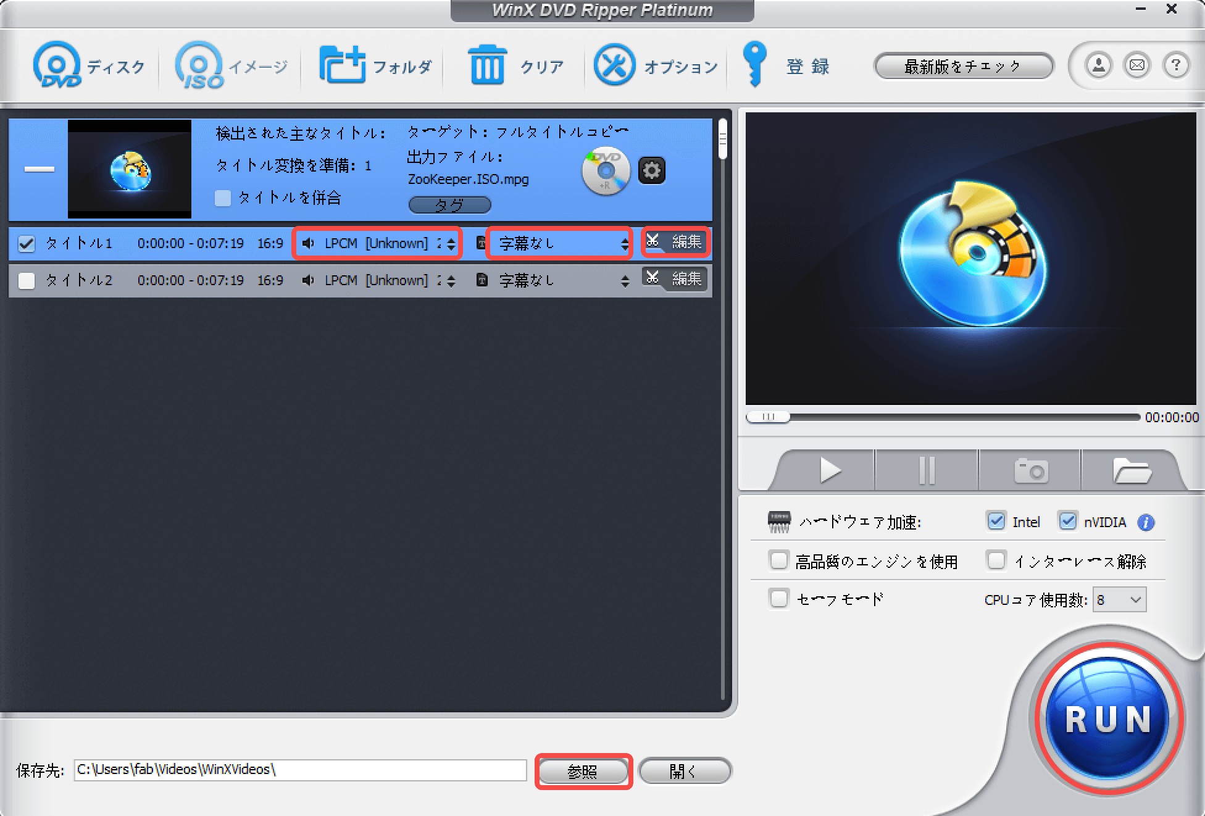The height and width of the screenshot is (816, 1205).
Task: Click the preview seek slider handle
Action: pos(768,417)
